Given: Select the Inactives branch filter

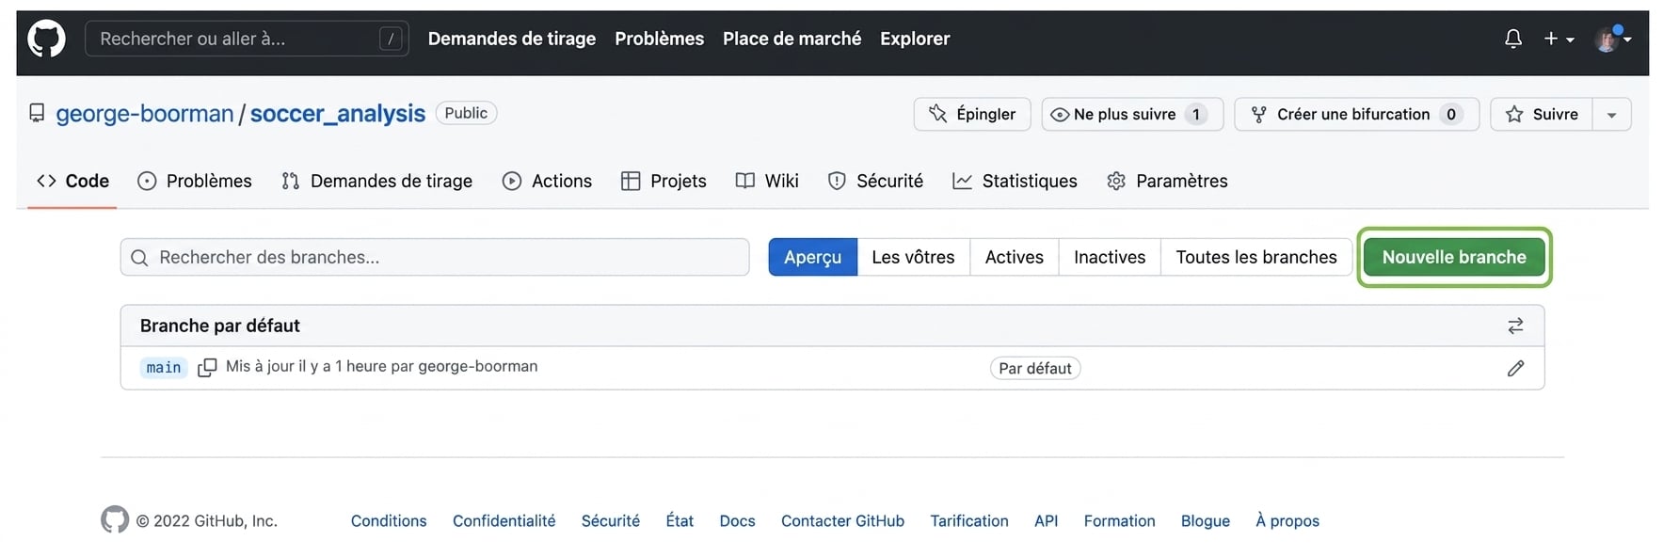Looking at the screenshot, I should 1110,257.
